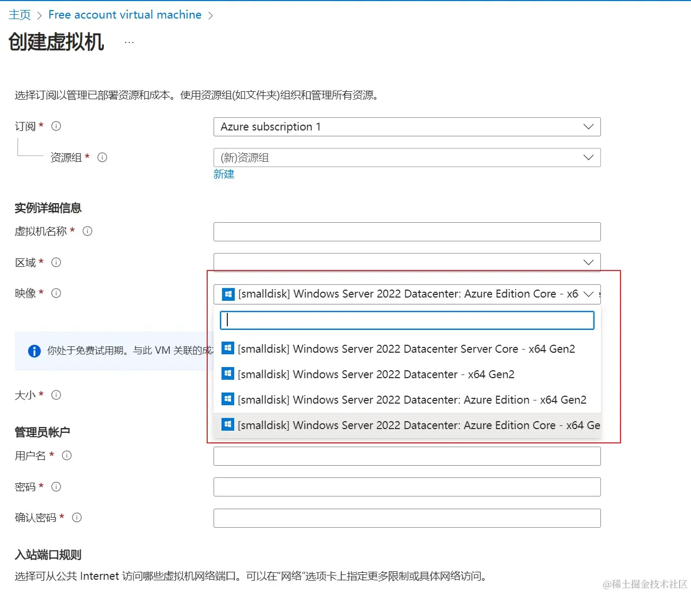
Task: Expand the 区域 dropdown
Action: coord(407,263)
